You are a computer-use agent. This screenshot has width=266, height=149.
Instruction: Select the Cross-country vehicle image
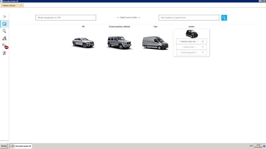pyautogui.click(x=119, y=43)
